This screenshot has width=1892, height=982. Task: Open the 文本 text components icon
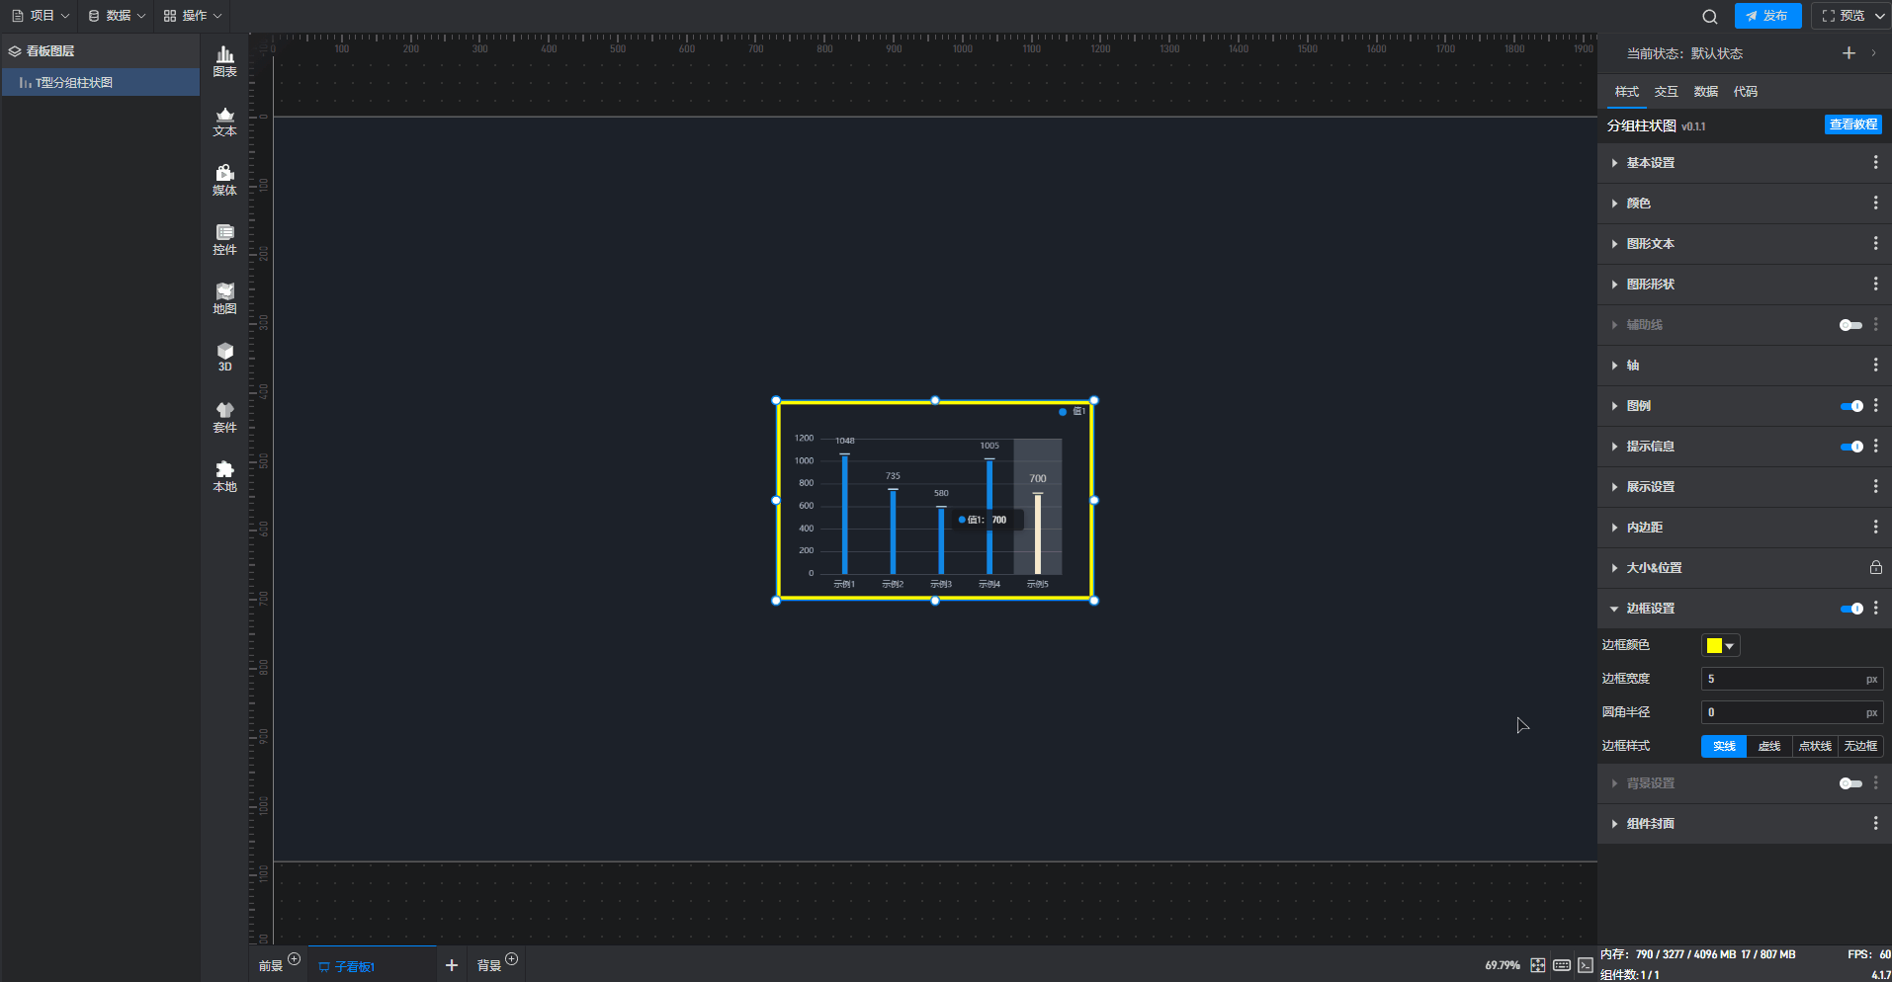click(x=224, y=122)
